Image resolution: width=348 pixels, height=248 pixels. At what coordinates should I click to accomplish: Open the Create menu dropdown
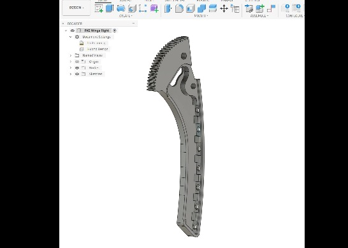[126, 16]
